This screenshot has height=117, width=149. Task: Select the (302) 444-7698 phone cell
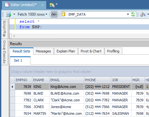click(97, 93)
